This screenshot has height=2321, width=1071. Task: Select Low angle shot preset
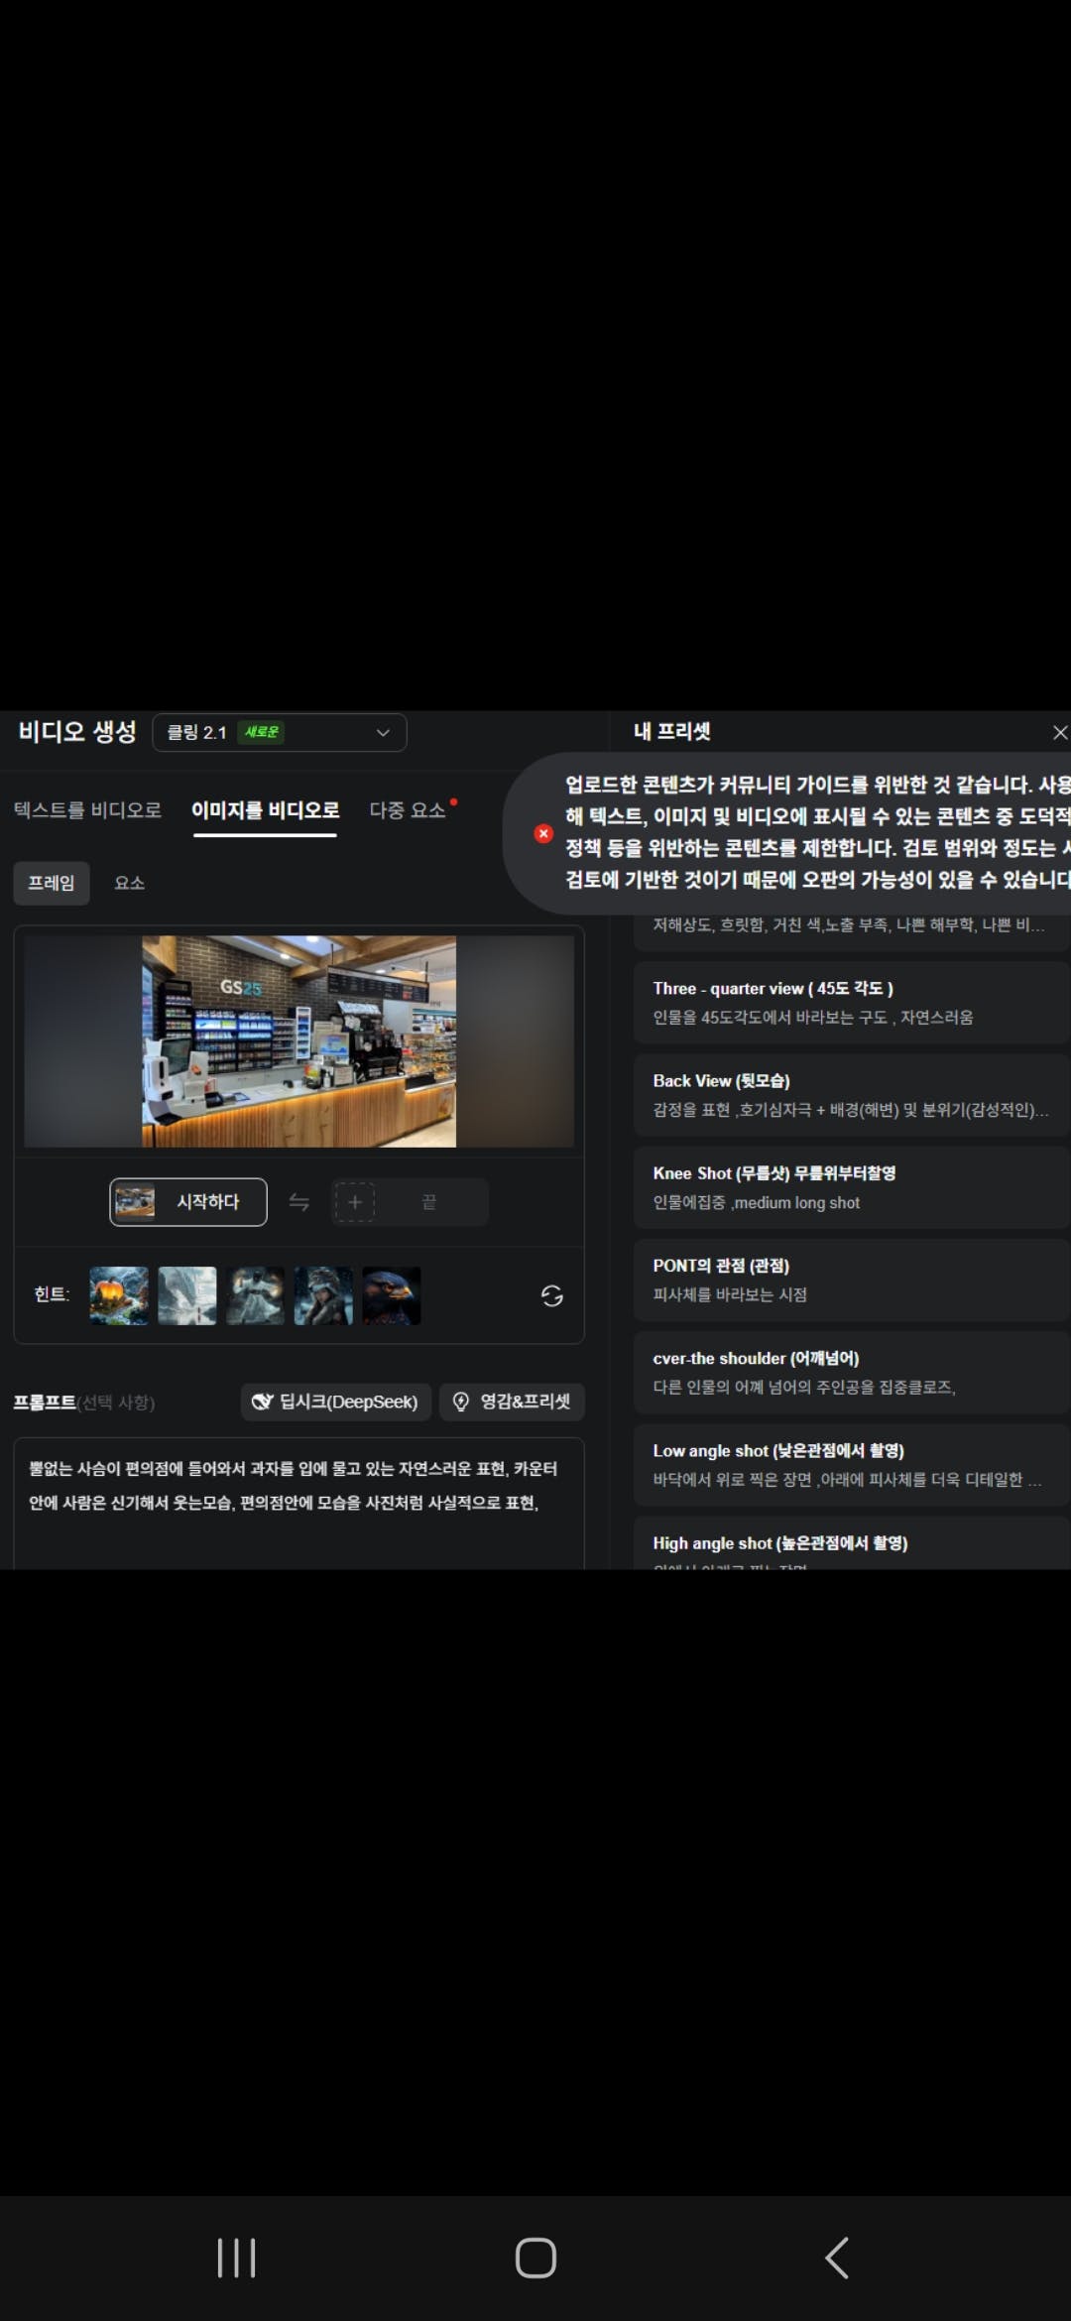click(x=851, y=1465)
